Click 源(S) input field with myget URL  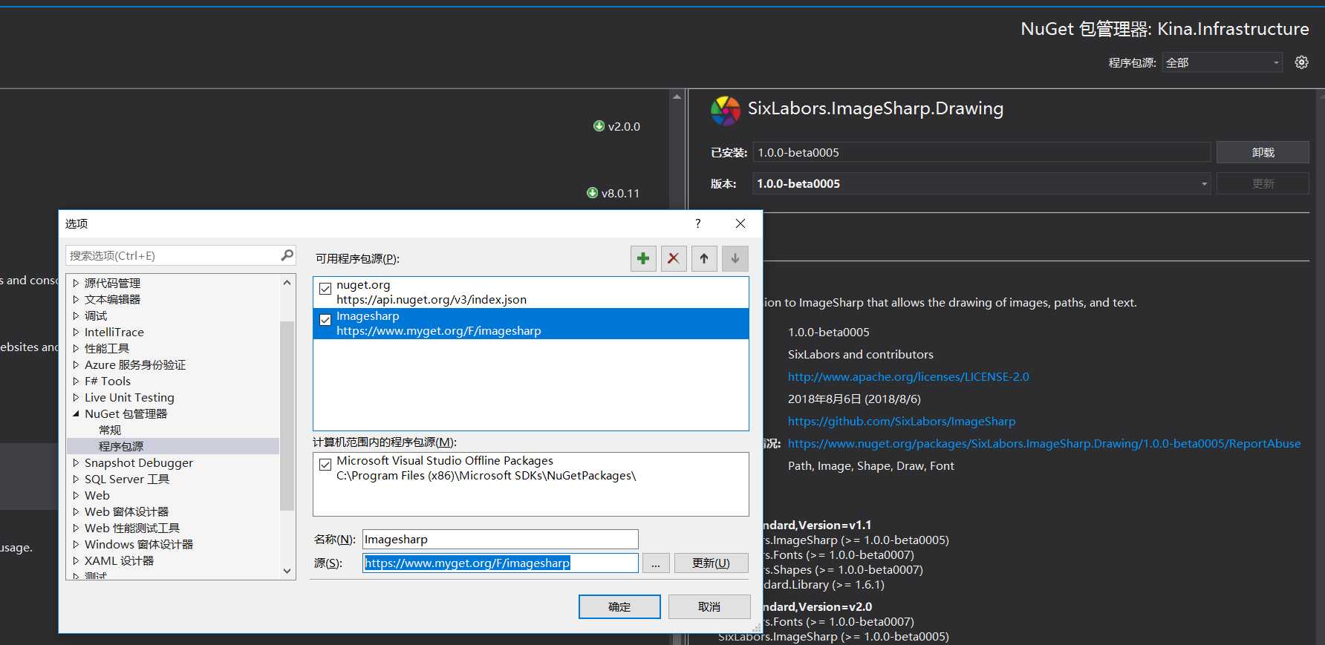coord(500,563)
